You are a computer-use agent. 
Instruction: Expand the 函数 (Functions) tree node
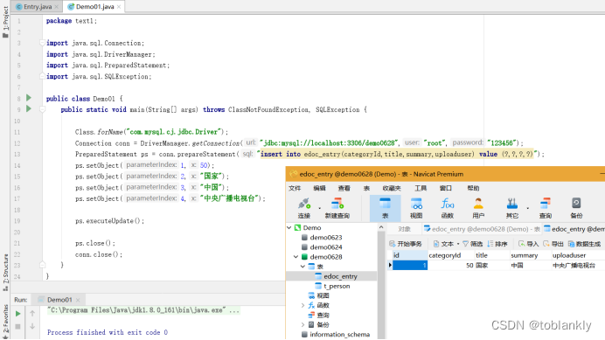point(302,305)
